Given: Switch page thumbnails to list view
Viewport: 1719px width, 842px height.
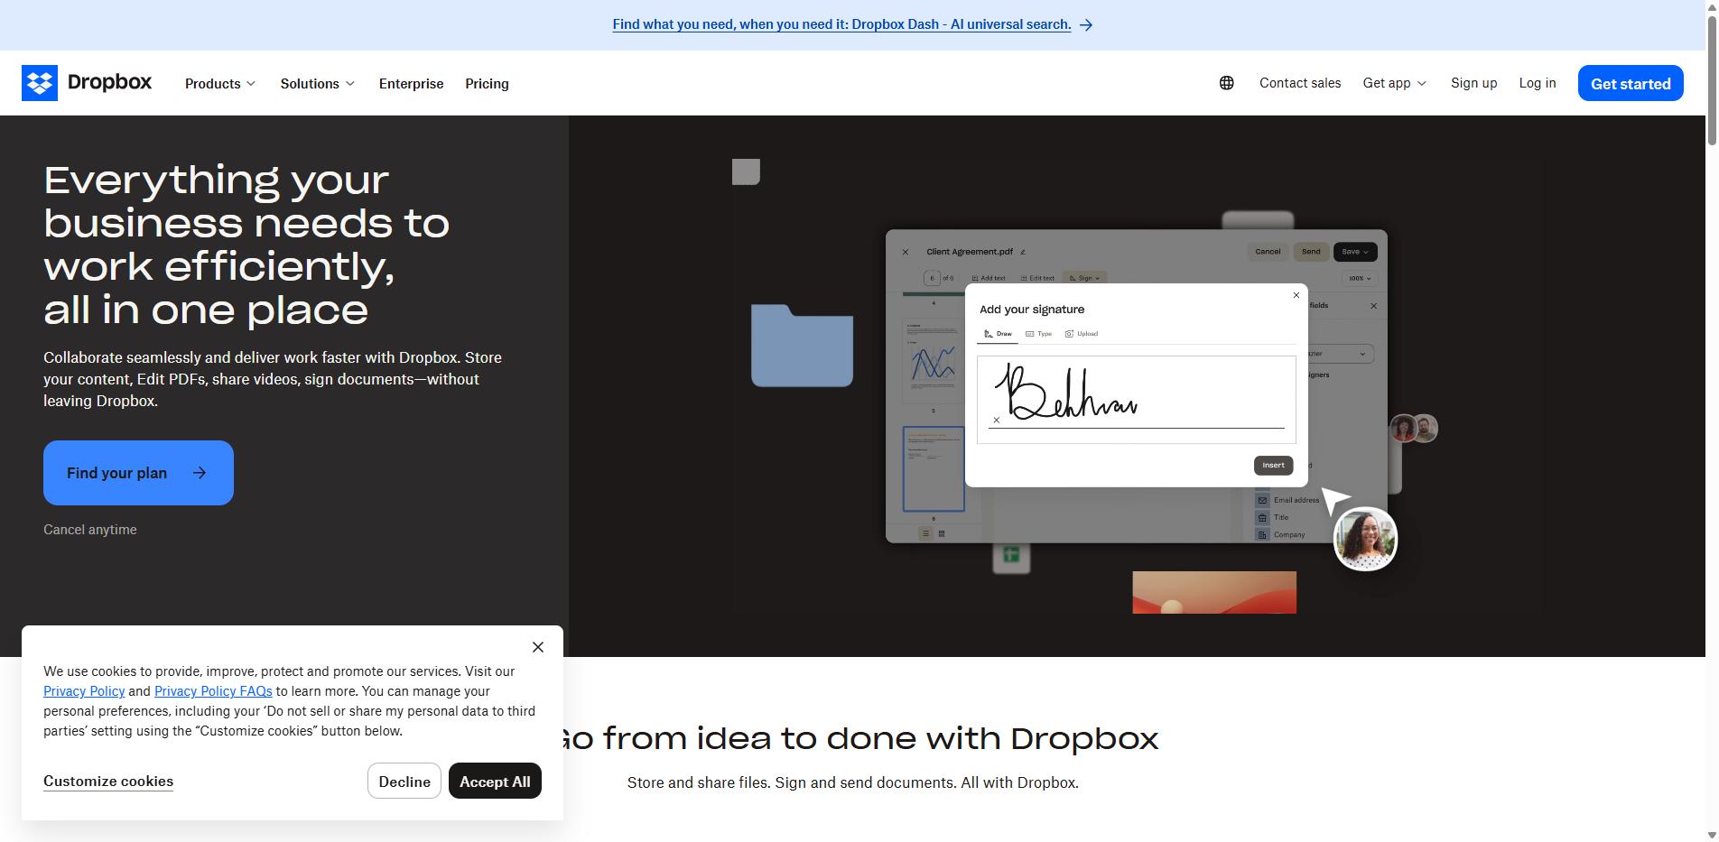Looking at the screenshot, I should point(925,533).
